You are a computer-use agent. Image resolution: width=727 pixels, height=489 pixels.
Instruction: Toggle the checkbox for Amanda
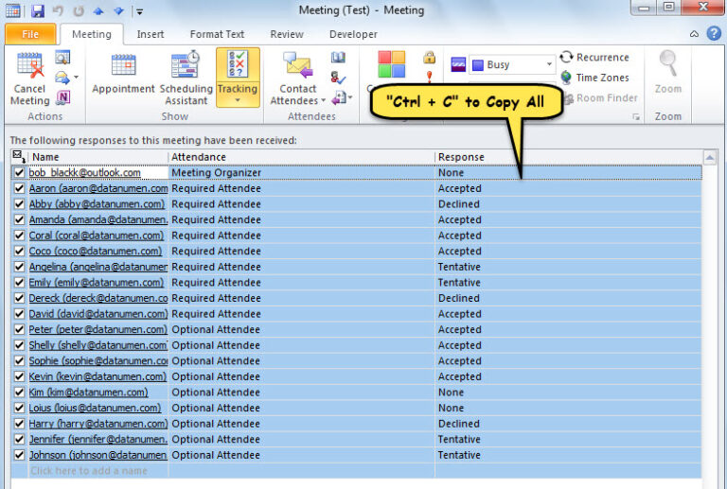click(19, 220)
